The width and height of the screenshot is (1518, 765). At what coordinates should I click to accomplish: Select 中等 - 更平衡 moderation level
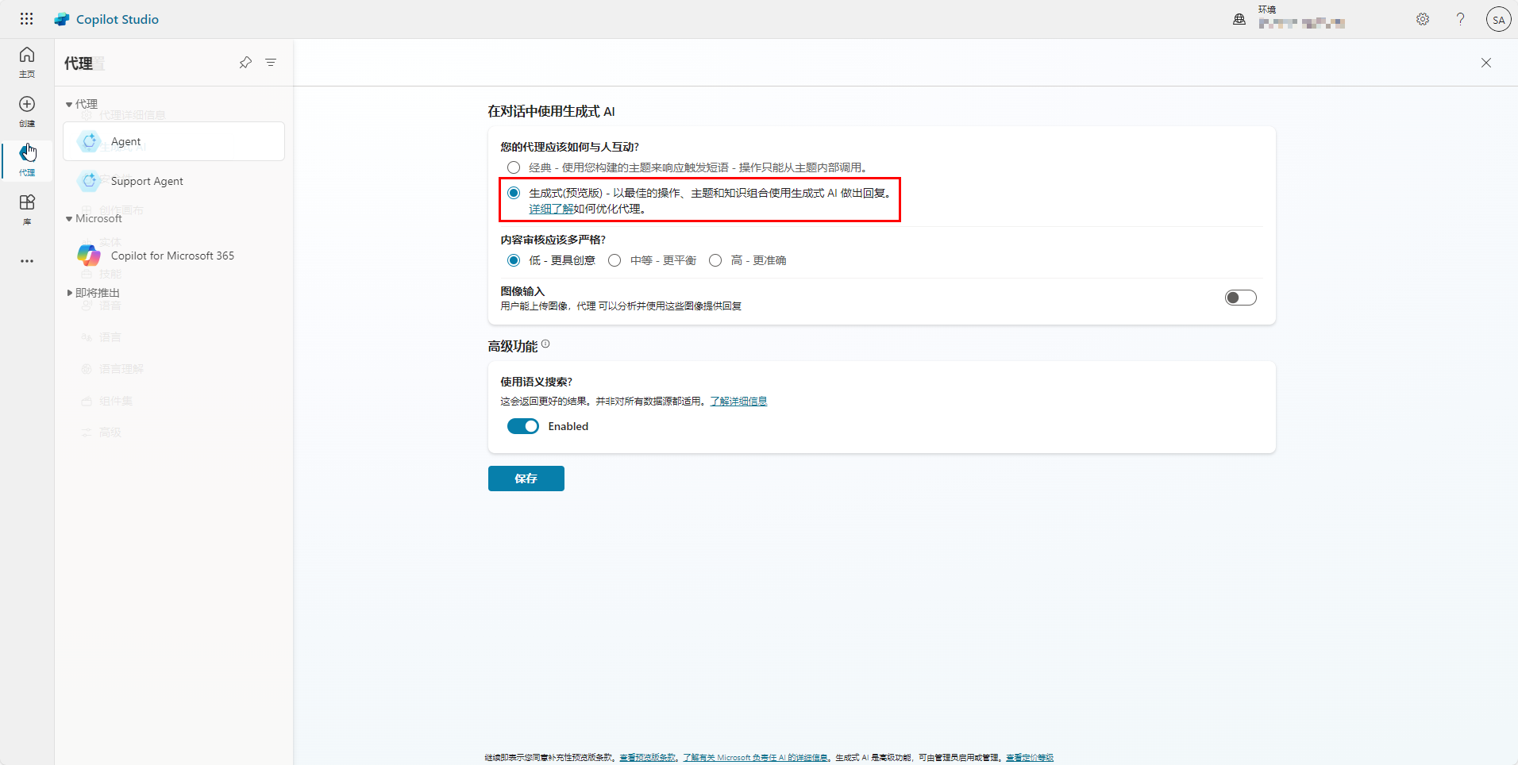pyautogui.click(x=615, y=260)
